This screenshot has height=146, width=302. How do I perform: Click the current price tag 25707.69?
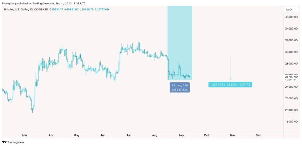click(291, 77)
